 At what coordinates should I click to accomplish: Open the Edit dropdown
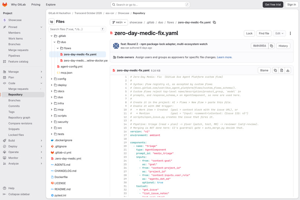[279, 33]
